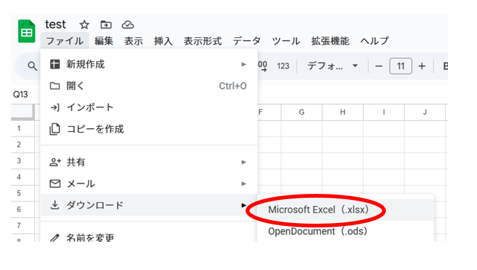Decrease font size with minus button

click(x=378, y=66)
